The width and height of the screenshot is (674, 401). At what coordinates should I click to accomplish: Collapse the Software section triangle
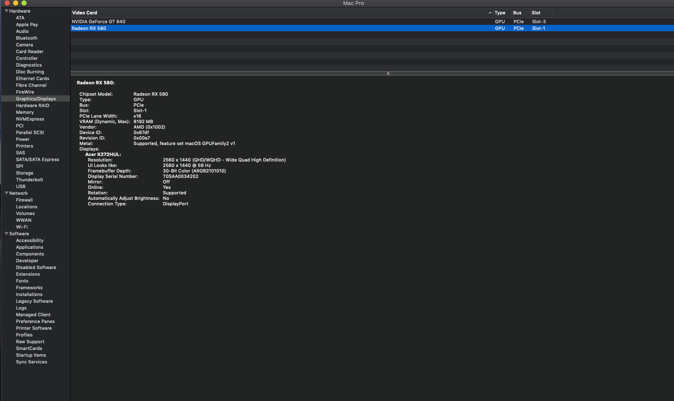(x=6, y=234)
